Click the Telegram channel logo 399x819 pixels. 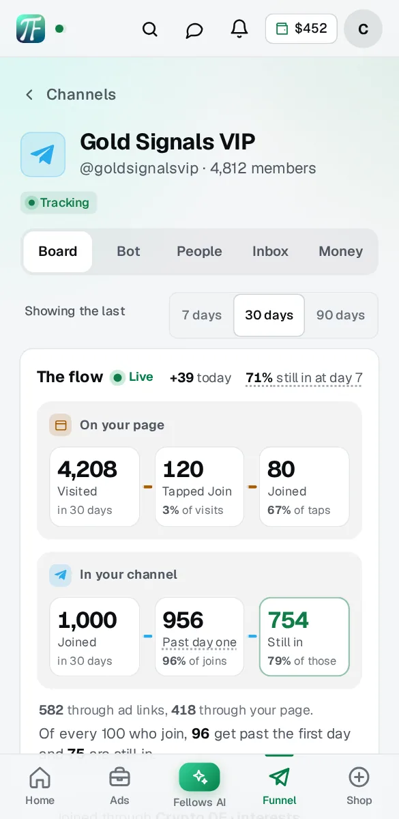(43, 155)
